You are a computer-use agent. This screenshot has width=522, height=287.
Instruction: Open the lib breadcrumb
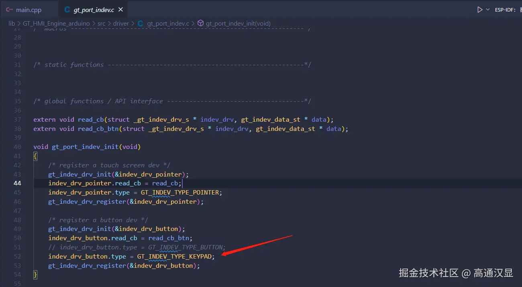[12, 23]
